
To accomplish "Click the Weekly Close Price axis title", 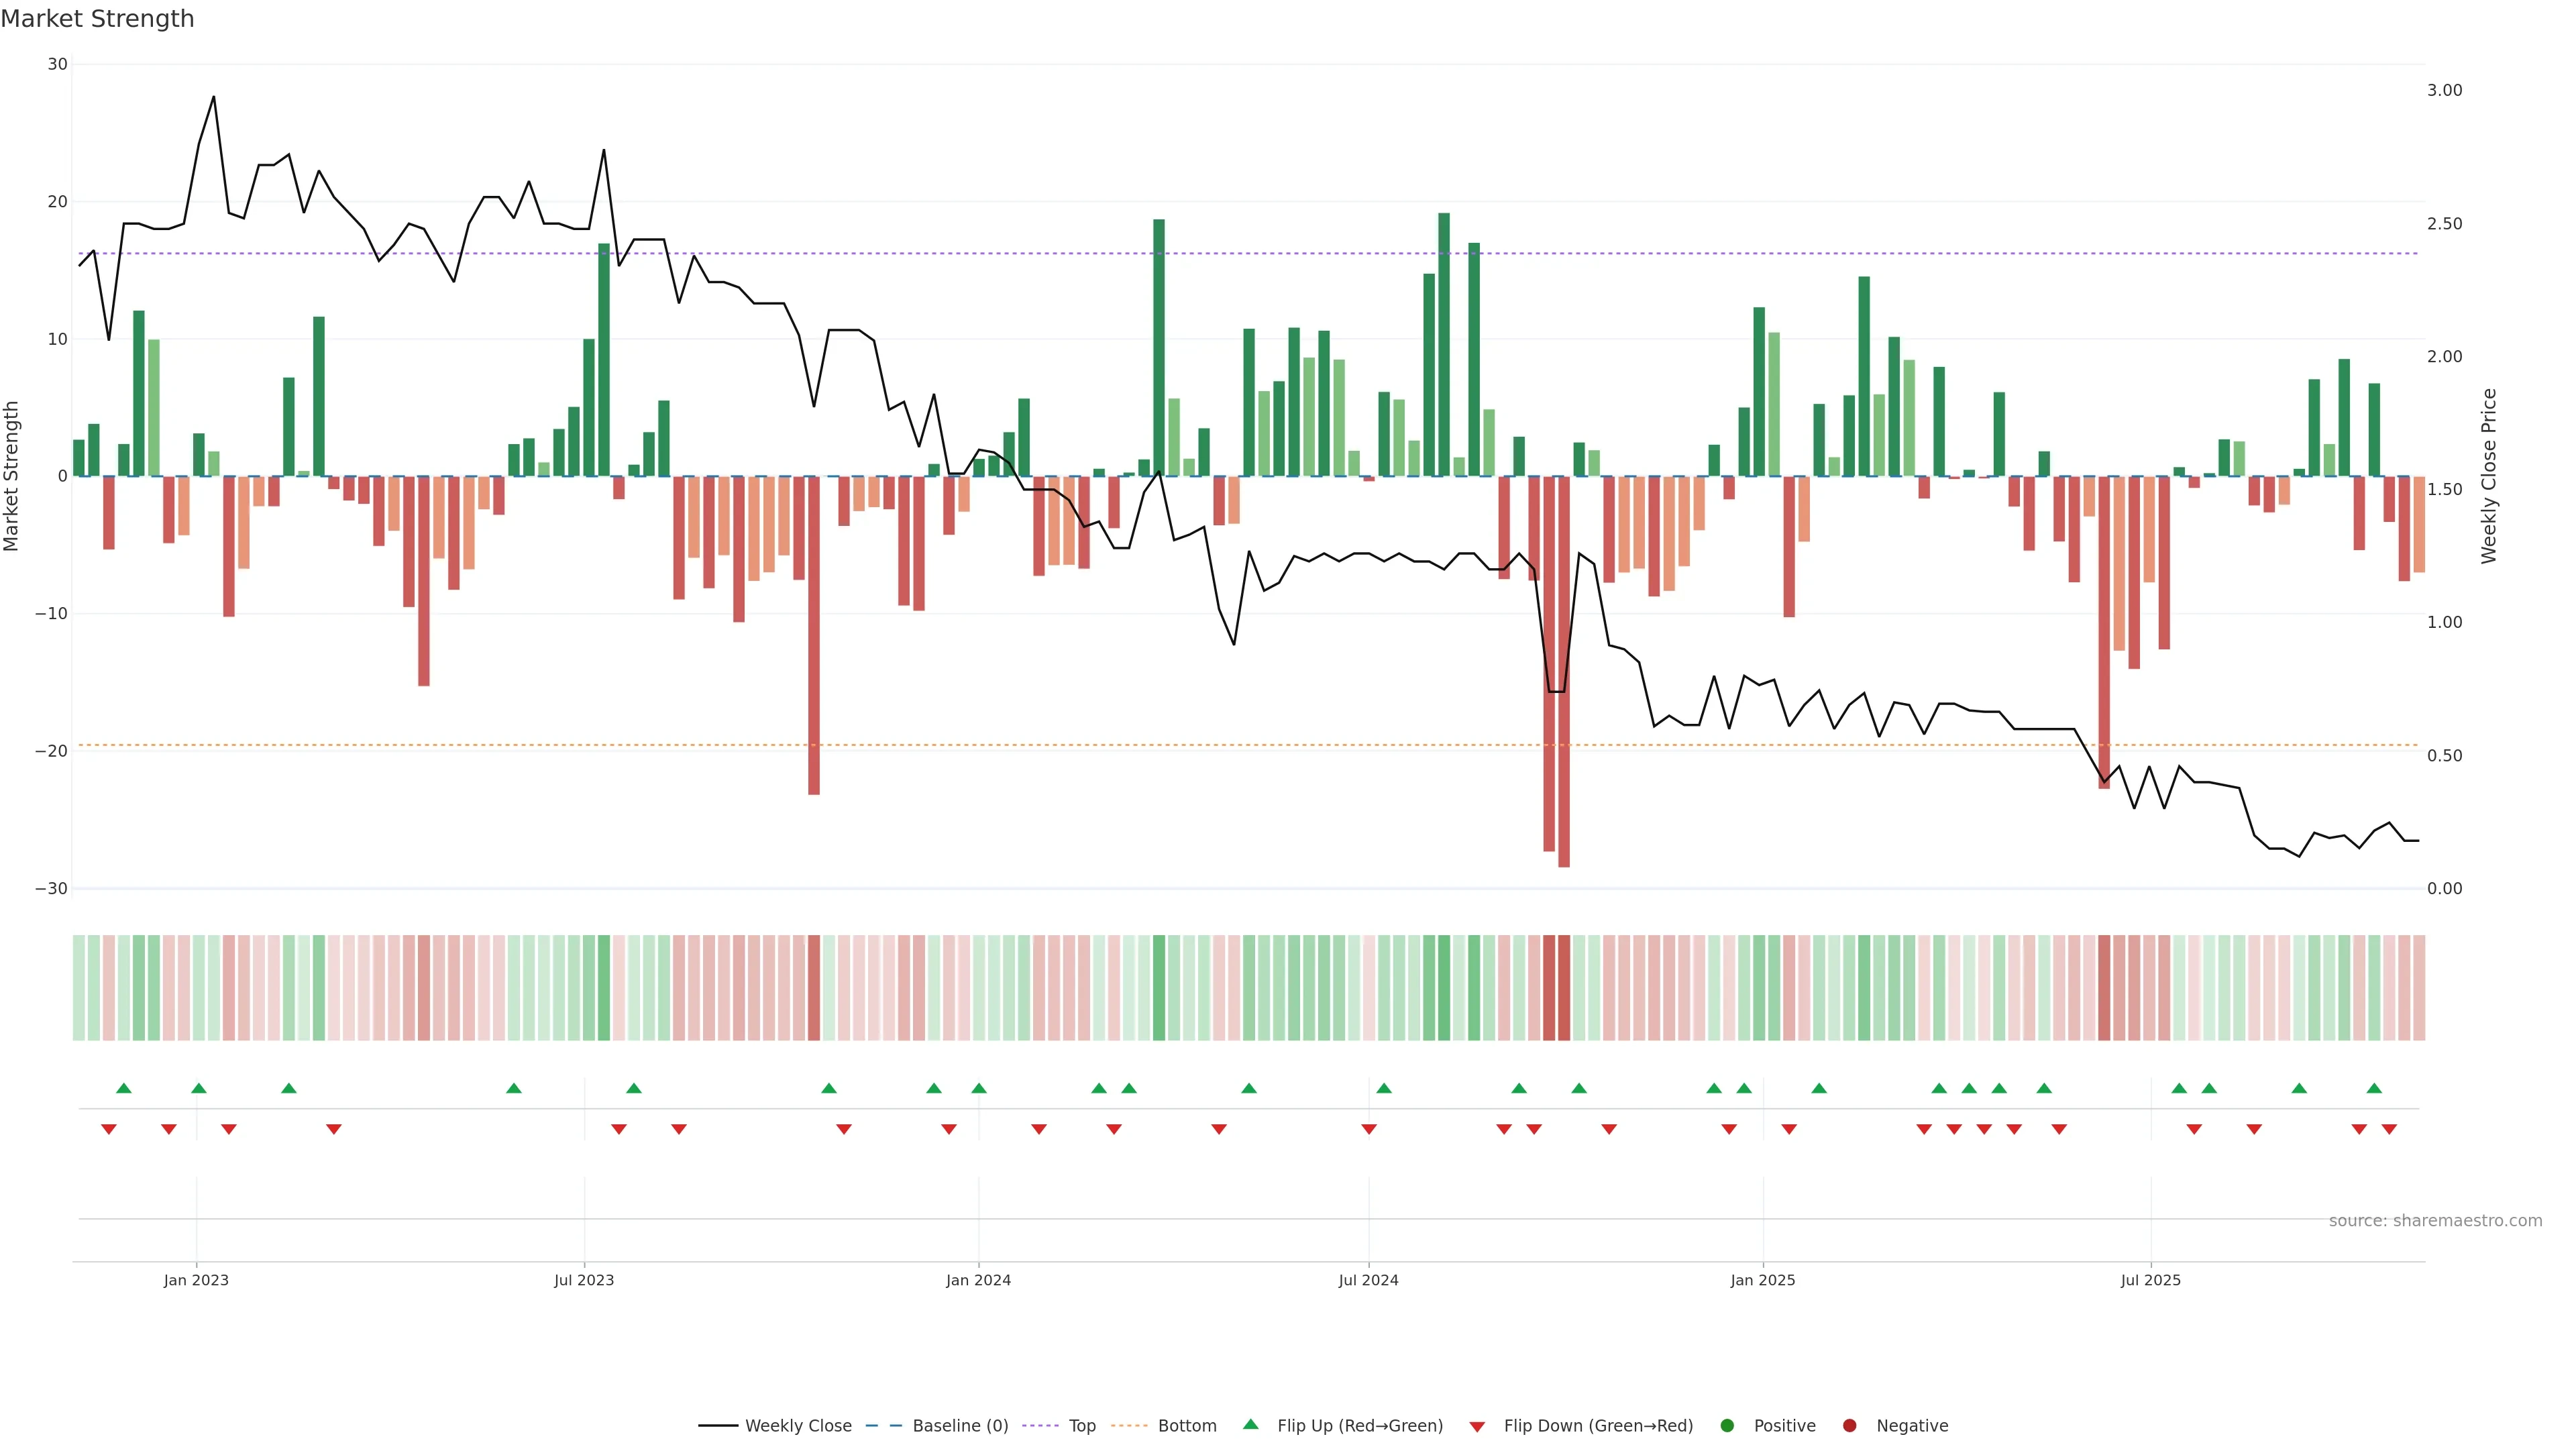I will click(2489, 476).
